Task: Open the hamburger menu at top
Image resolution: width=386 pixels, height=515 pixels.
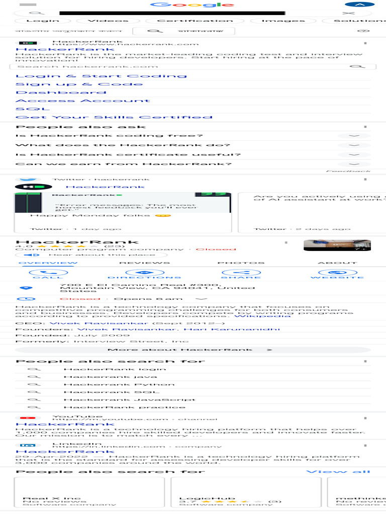Action: (x=28, y=5)
